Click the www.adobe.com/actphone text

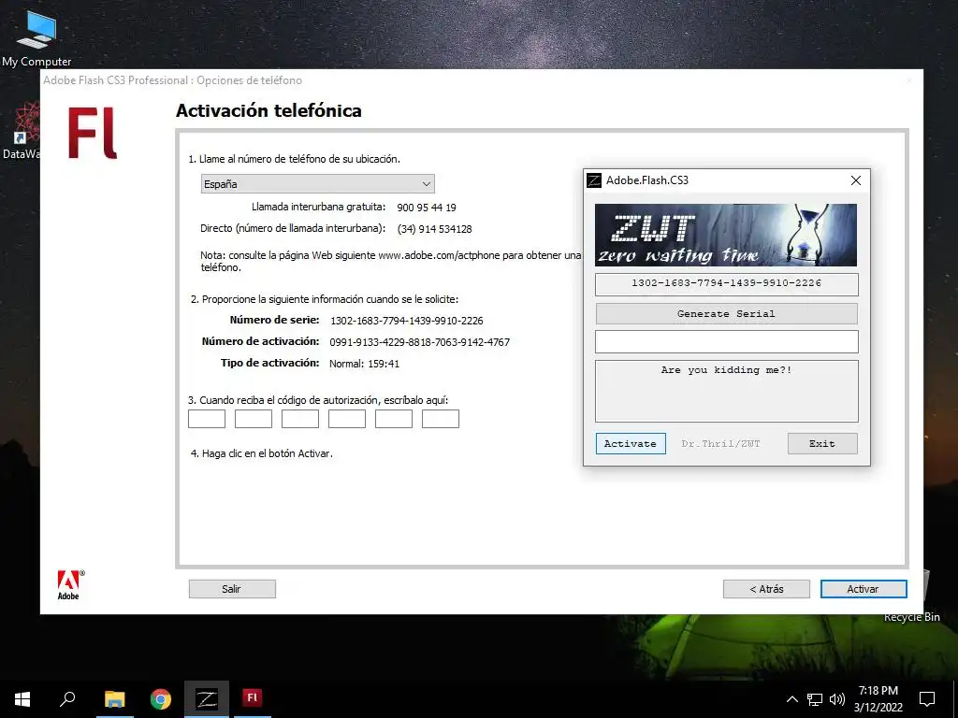pyautogui.click(x=439, y=255)
